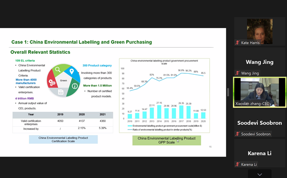The image size is (287, 178).
Task: Select Kate Harris's video thumbnail
Action: click(260, 31)
